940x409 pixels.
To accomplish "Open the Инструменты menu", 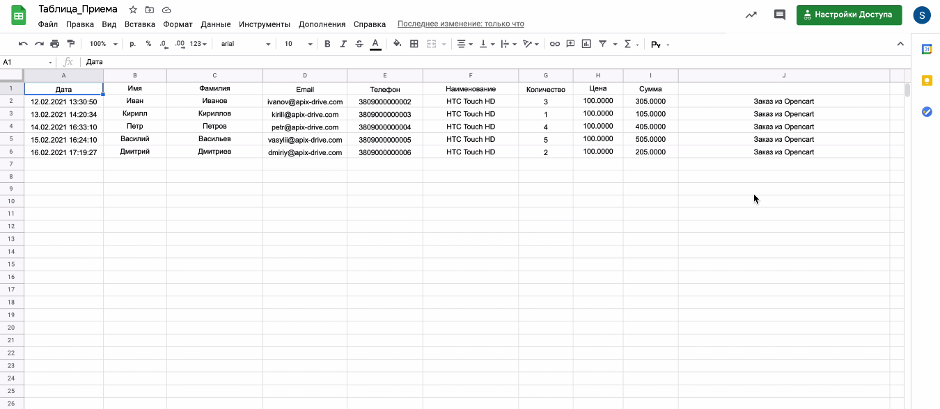I will pyautogui.click(x=265, y=24).
